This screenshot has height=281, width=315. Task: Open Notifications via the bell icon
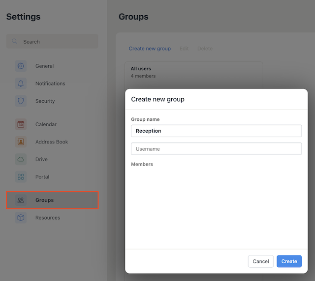(21, 84)
